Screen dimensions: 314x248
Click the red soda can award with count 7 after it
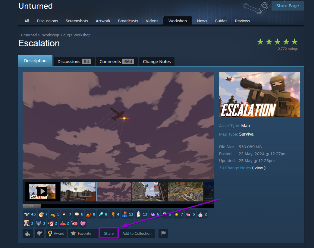tap(67, 214)
